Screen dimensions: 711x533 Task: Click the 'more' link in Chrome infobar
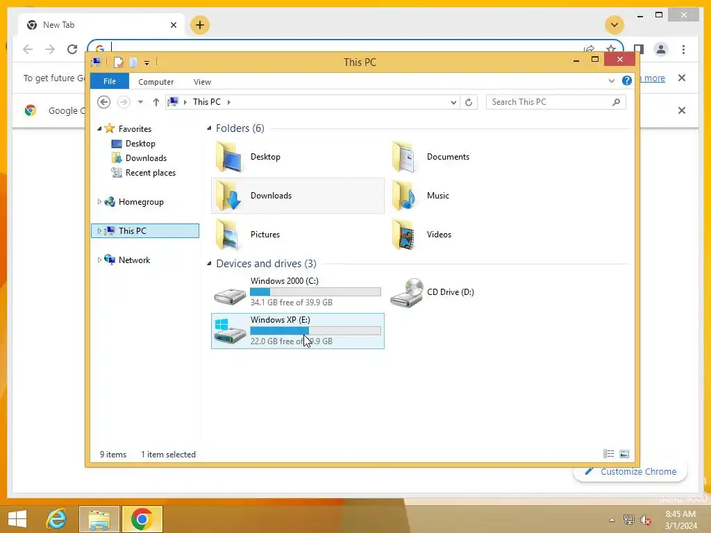[654, 78]
